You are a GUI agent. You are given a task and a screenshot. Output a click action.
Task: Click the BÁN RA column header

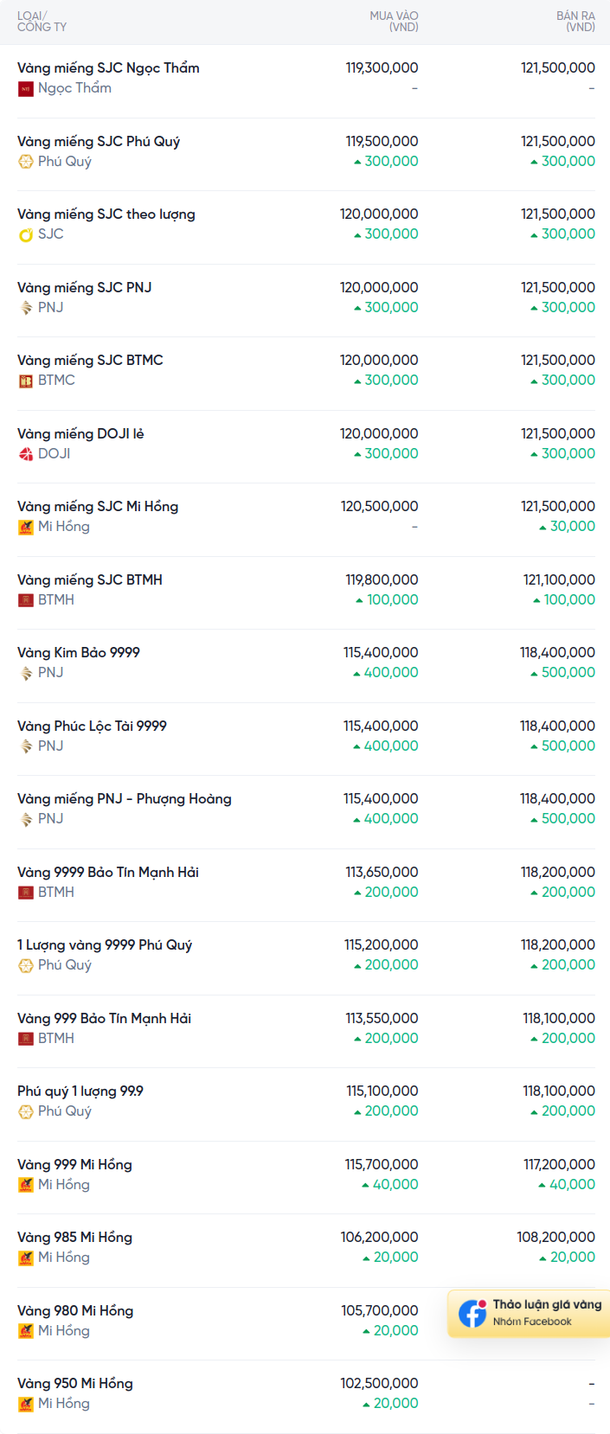[x=575, y=22]
